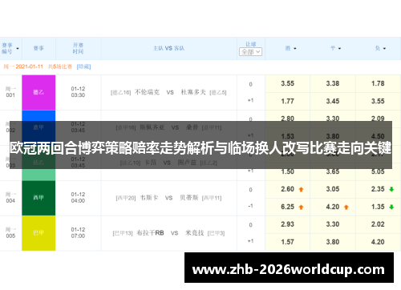Select handicap lose odds 1.35
This screenshot has width=401, height=290.
click(378, 207)
